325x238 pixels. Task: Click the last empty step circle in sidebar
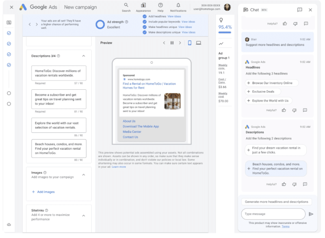[x=9, y=104]
